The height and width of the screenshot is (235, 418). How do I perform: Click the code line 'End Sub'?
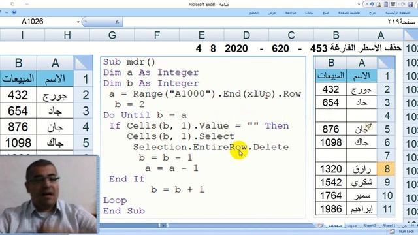click(124, 211)
